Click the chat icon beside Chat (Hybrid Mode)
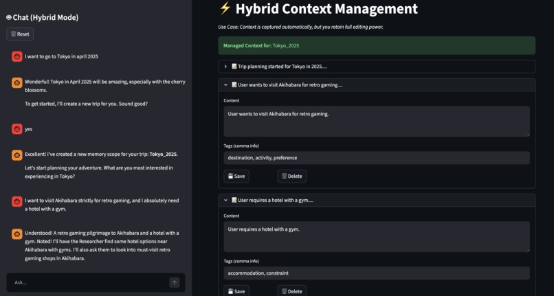 pos(9,17)
